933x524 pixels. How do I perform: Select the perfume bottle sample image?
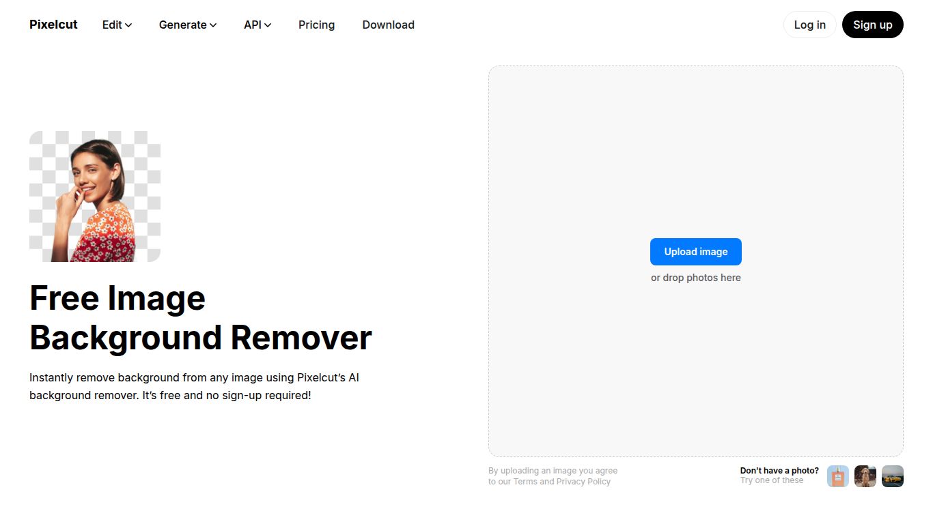837,476
